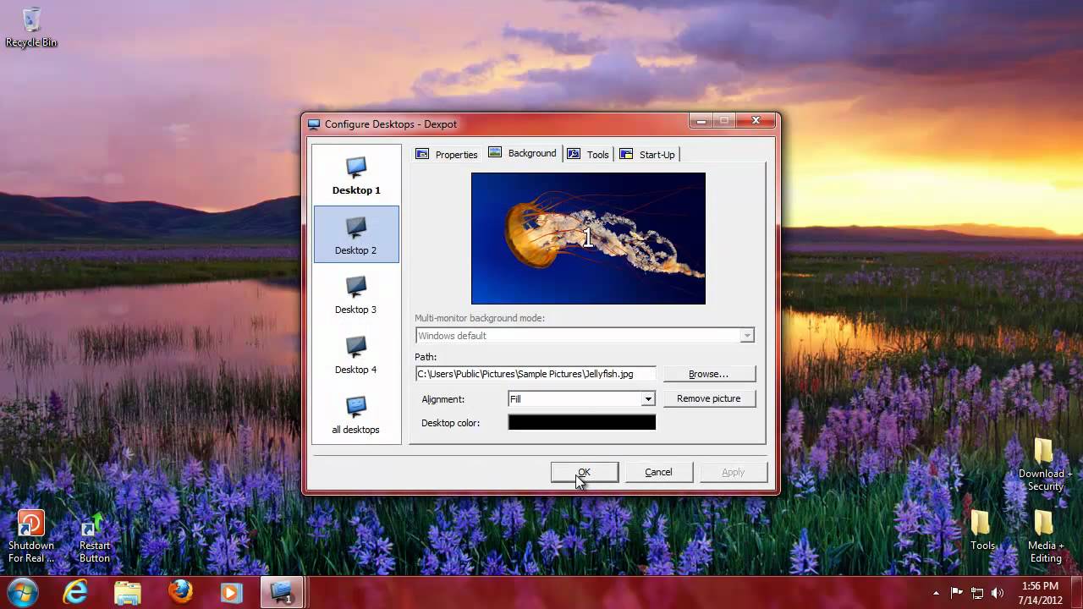Launch Firefox from the taskbar
1083x609 pixels.
(x=179, y=592)
